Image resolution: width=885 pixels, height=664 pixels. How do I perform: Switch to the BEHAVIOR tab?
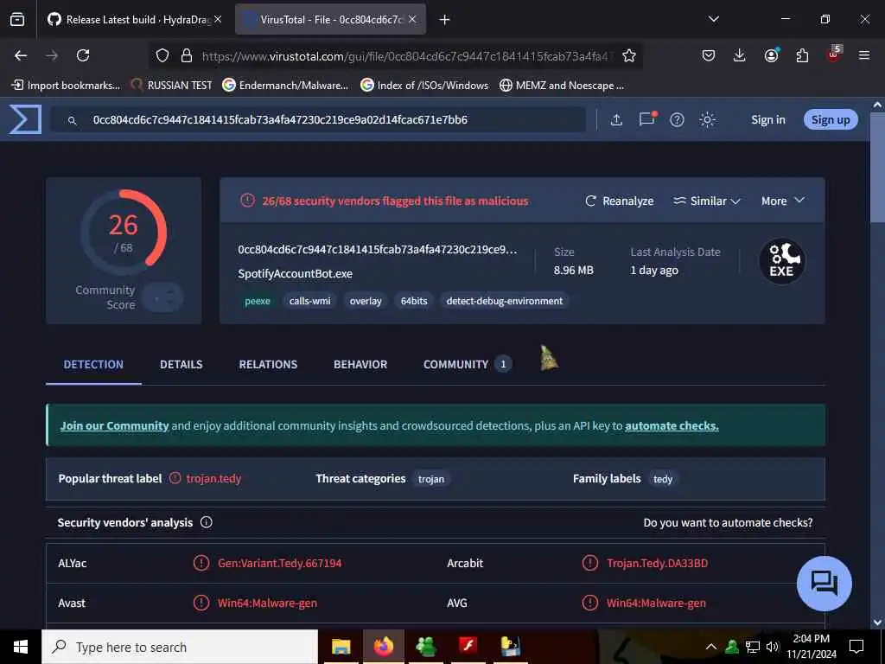coord(360,365)
